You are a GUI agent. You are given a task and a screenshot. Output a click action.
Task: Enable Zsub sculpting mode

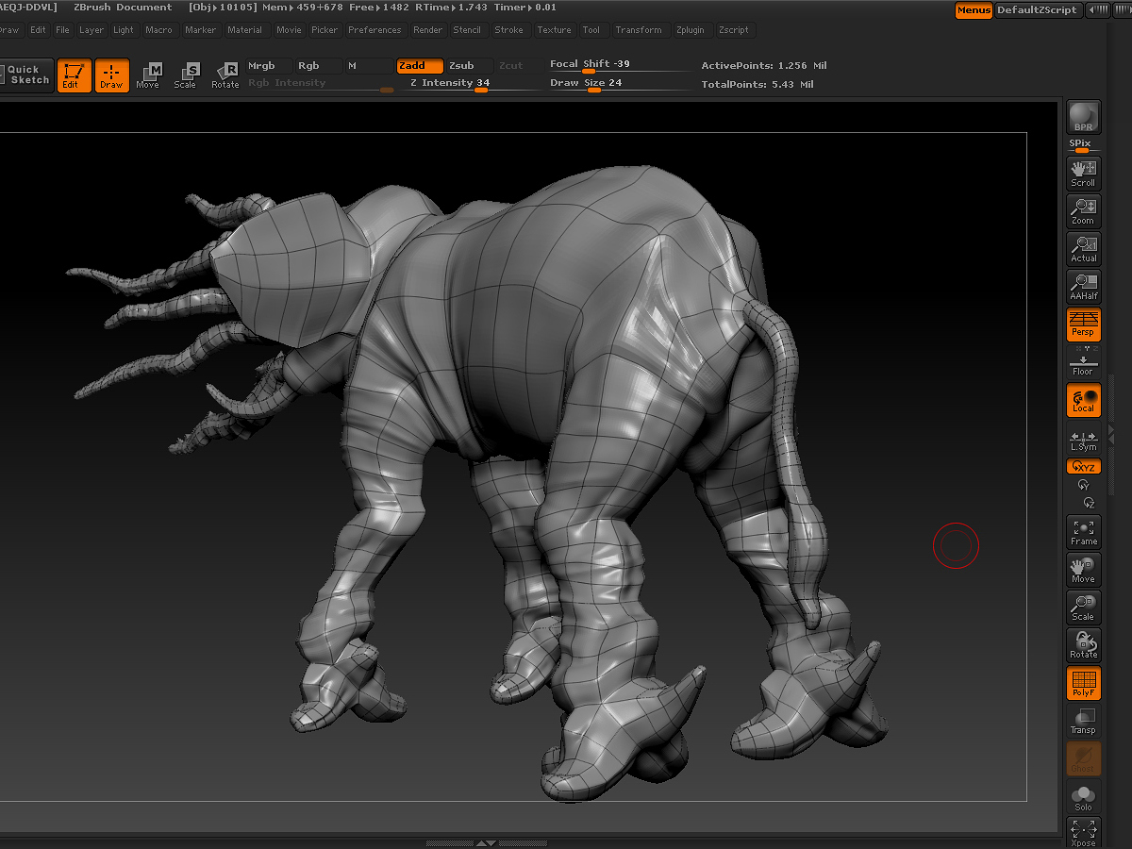point(469,66)
